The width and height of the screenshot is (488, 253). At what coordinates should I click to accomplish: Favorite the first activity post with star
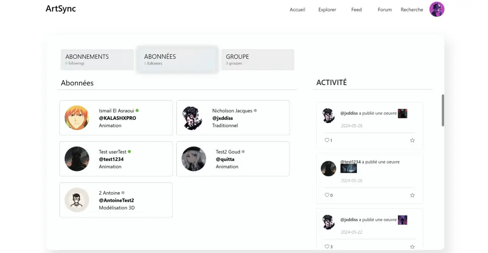(412, 140)
